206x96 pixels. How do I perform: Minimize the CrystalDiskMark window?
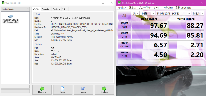pyautogui.click(x=185, y=3)
